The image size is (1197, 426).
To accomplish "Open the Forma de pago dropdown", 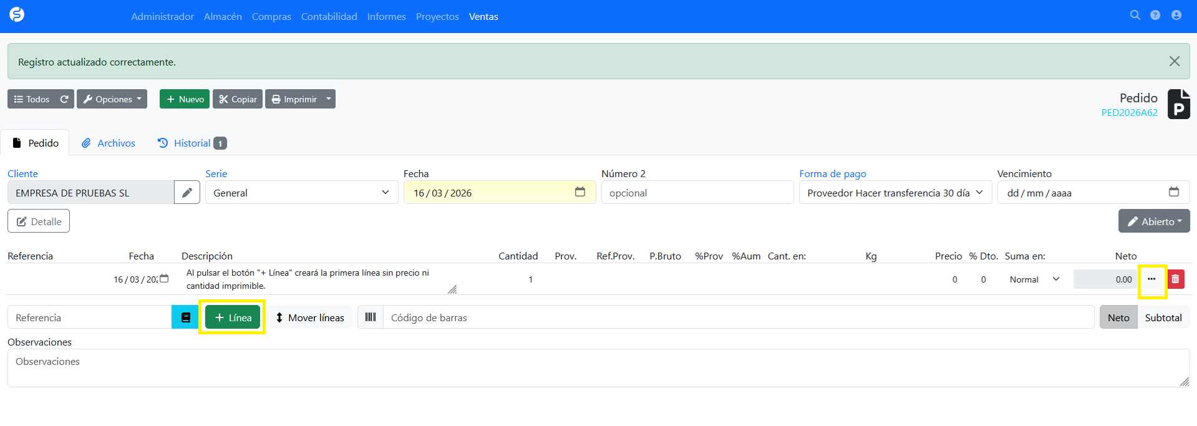I will [894, 193].
